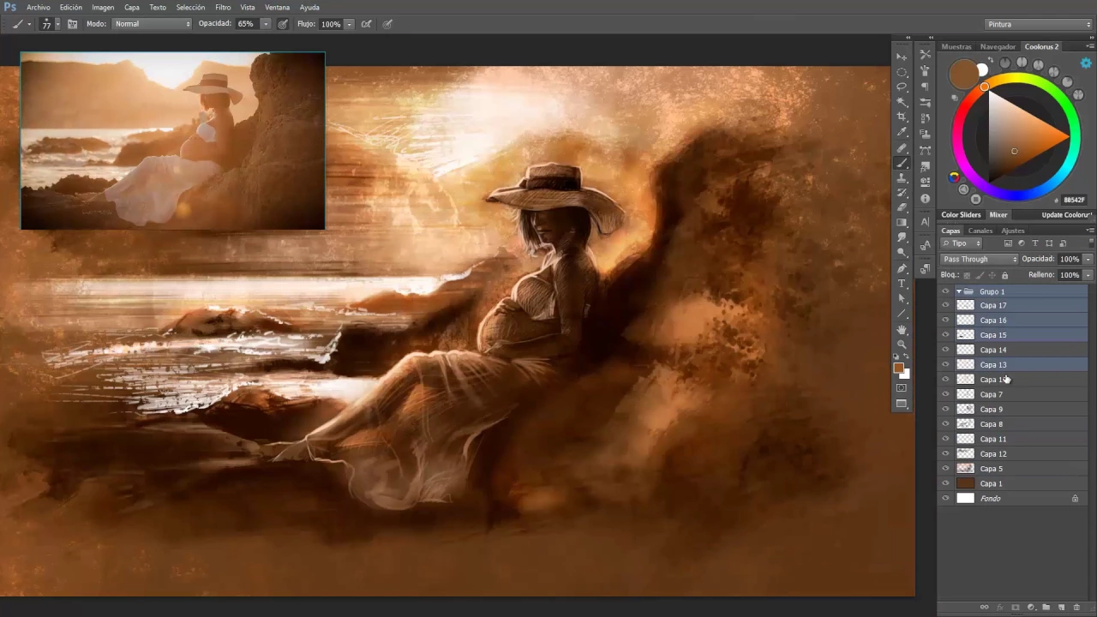Viewport: 1097px width, 617px height.
Task: Click the Coolorus large brown color circle
Action: click(x=964, y=75)
